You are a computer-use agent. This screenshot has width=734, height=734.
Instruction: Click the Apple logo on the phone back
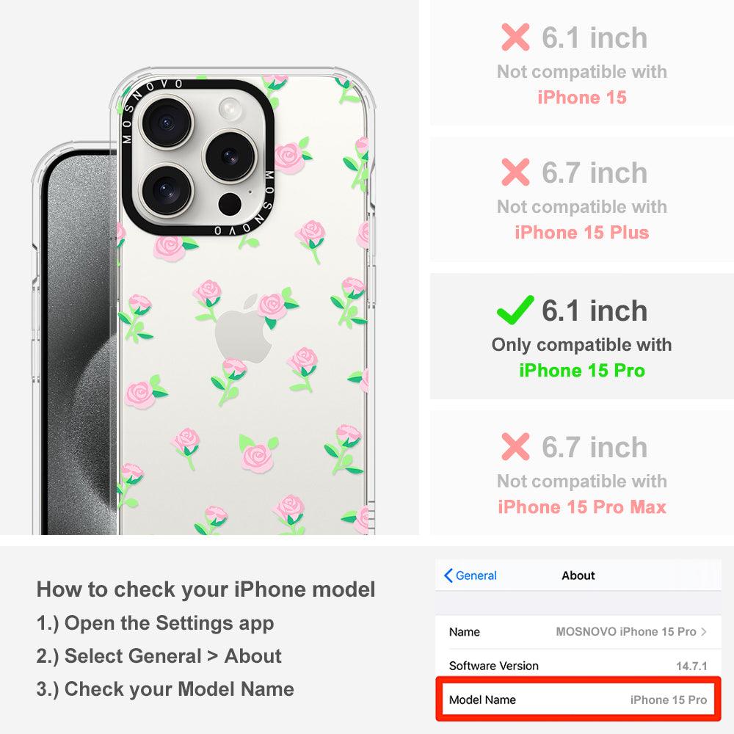point(244,329)
